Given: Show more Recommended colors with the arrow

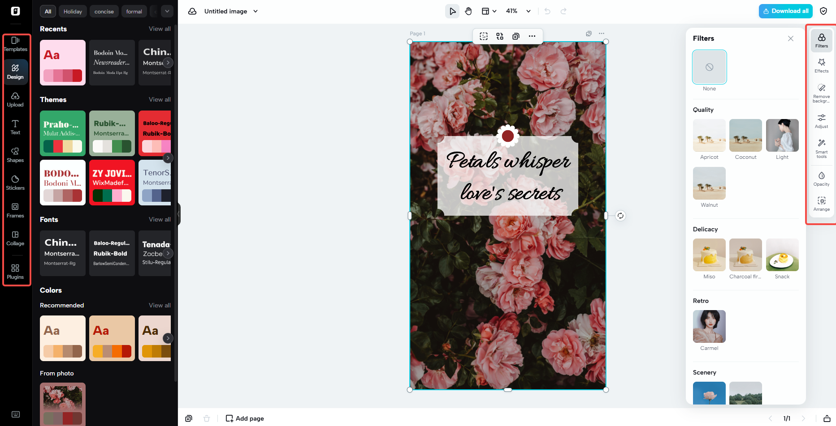Looking at the screenshot, I should (168, 338).
